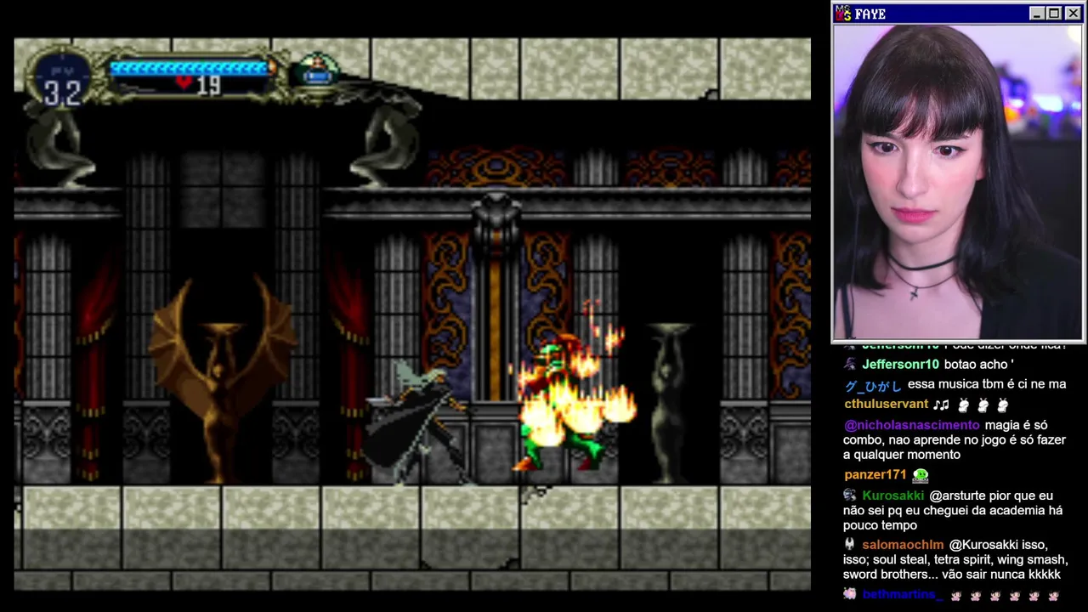Click text 'a qualquer momento' in chat

coord(902,455)
